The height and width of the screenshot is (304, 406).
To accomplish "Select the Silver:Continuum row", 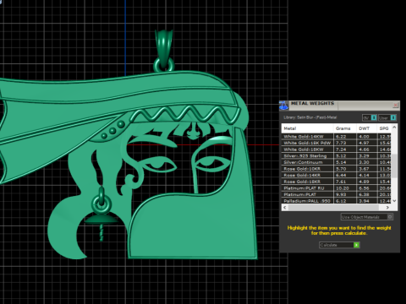I will (337, 162).
